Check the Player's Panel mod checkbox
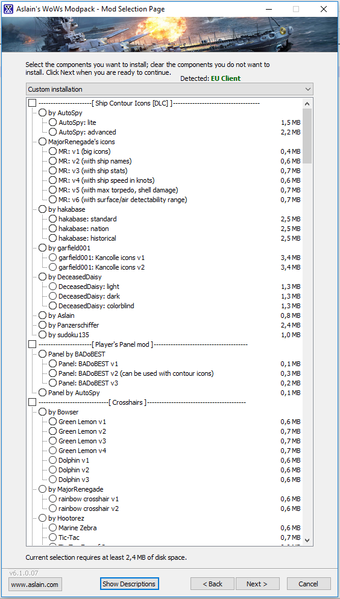Screen dimensions: 340x599 coord(33,344)
